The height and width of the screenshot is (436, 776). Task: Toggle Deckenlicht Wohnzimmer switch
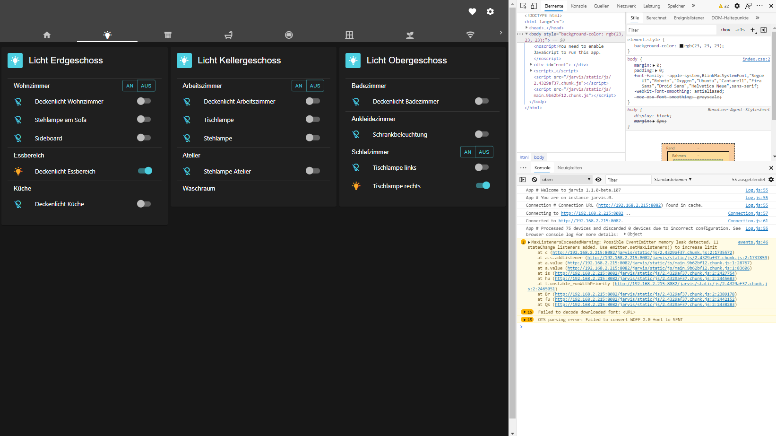tap(144, 101)
